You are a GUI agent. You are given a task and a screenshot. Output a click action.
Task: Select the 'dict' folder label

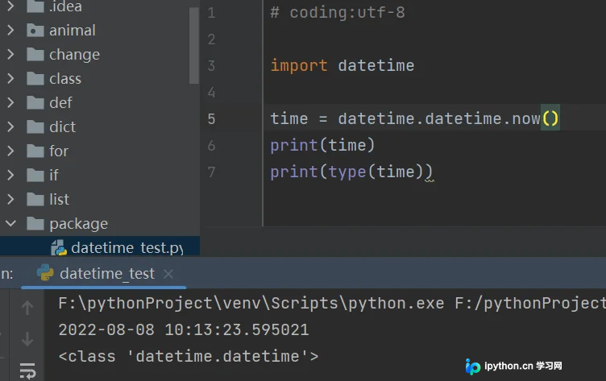click(63, 126)
